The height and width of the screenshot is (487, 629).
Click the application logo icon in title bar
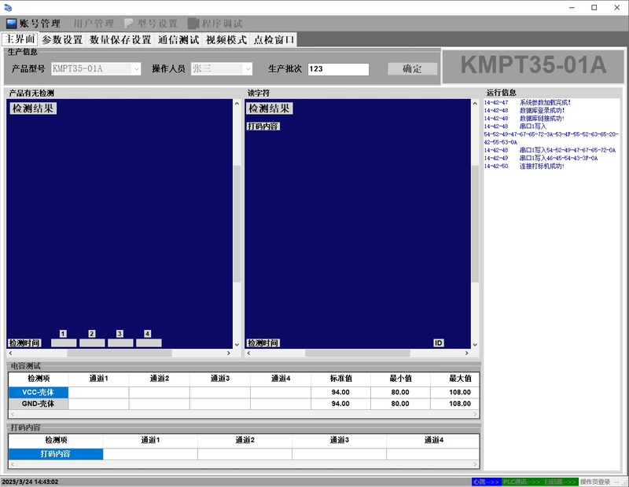tap(8, 7)
